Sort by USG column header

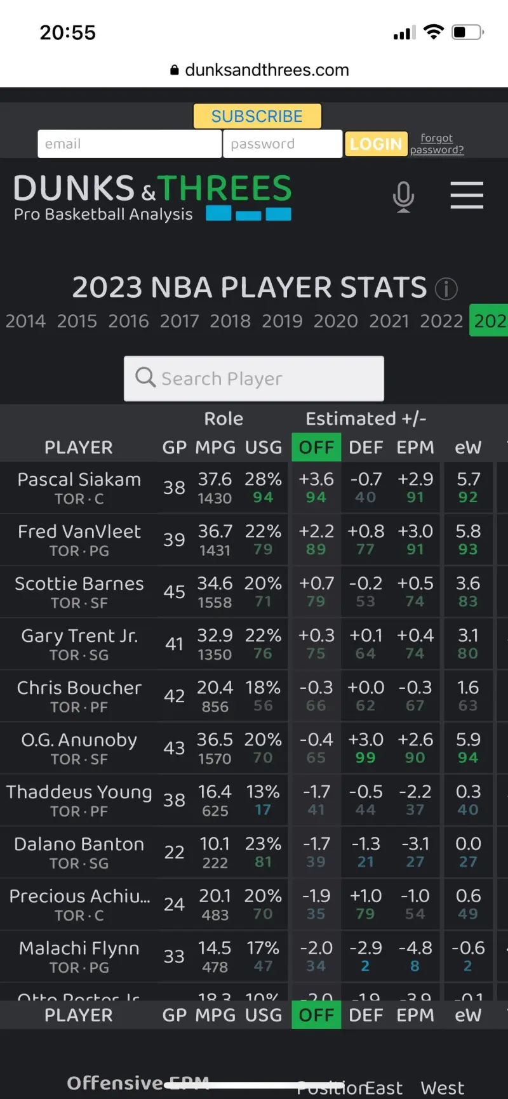[x=264, y=448]
